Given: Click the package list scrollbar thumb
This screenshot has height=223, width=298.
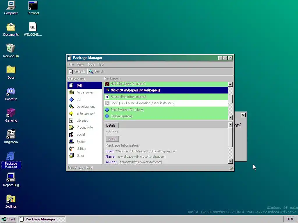Looking at the screenshot, I should tap(230, 99).
